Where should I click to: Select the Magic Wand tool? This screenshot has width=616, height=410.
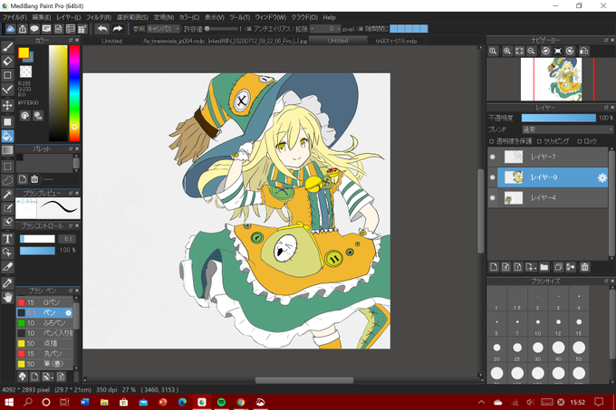click(x=7, y=195)
